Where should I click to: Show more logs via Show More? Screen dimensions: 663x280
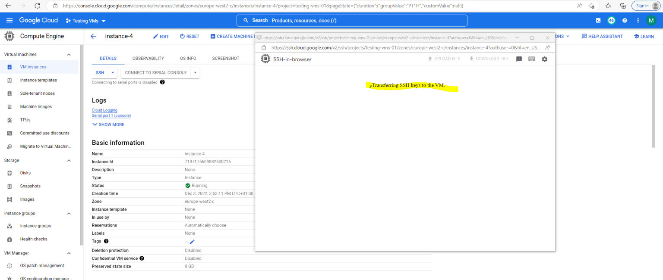(108, 124)
